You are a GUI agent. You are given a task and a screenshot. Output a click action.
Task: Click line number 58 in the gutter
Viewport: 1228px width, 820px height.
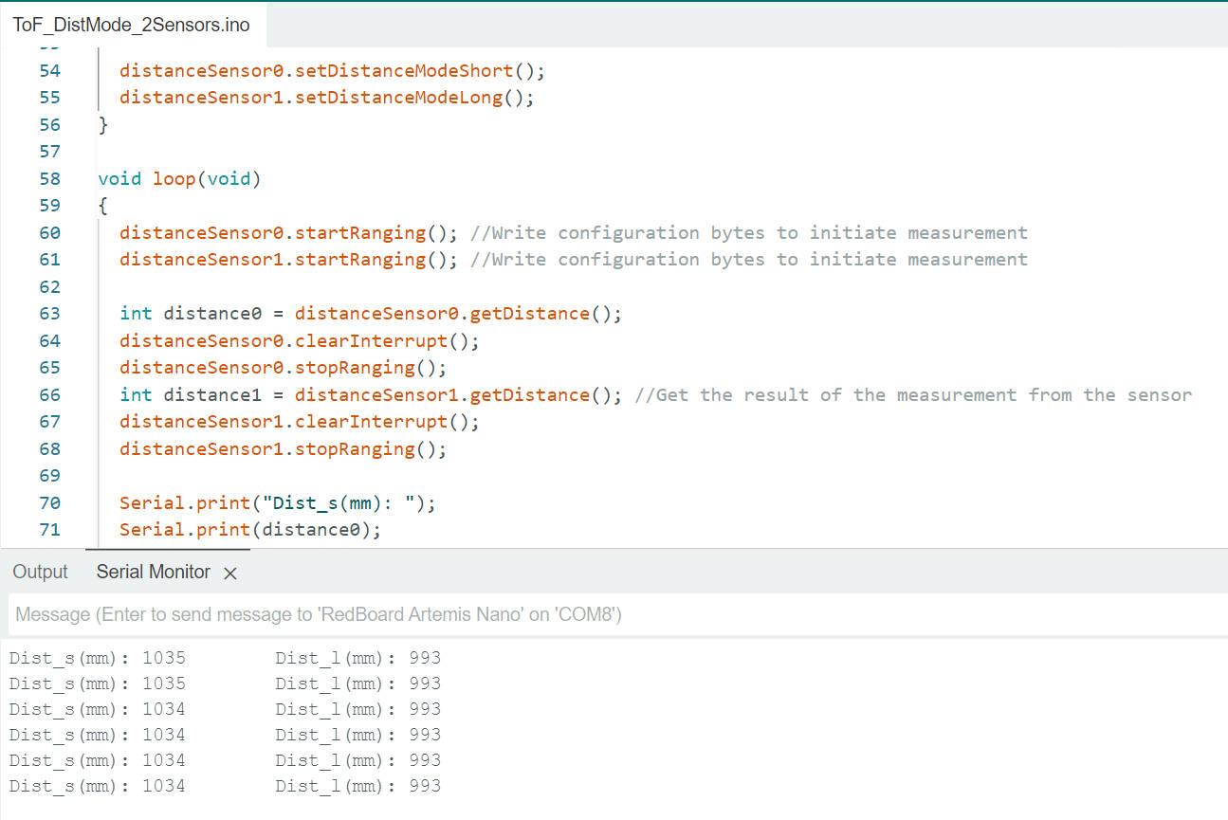tap(49, 179)
